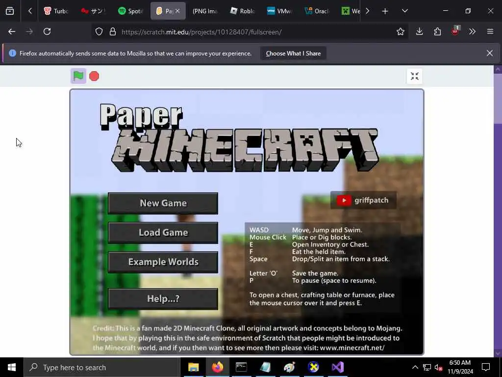The image size is (502, 377).
Task: Expand the list all tabs dropdown
Action: point(404,11)
